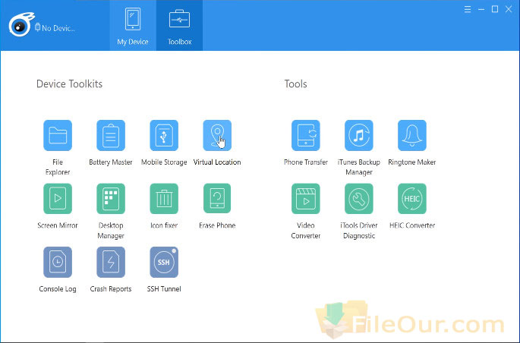Switch to the My Device tab

pyautogui.click(x=133, y=26)
